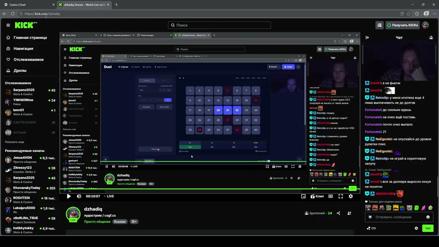Image resolution: width=439 pixels, height=247 pixels.
Task: Click the 00:10:07 timestamp text
Action: (x=93, y=196)
